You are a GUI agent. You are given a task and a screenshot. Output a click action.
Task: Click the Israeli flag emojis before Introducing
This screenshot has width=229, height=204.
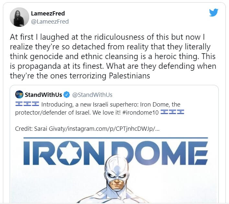tap(27, 104)
